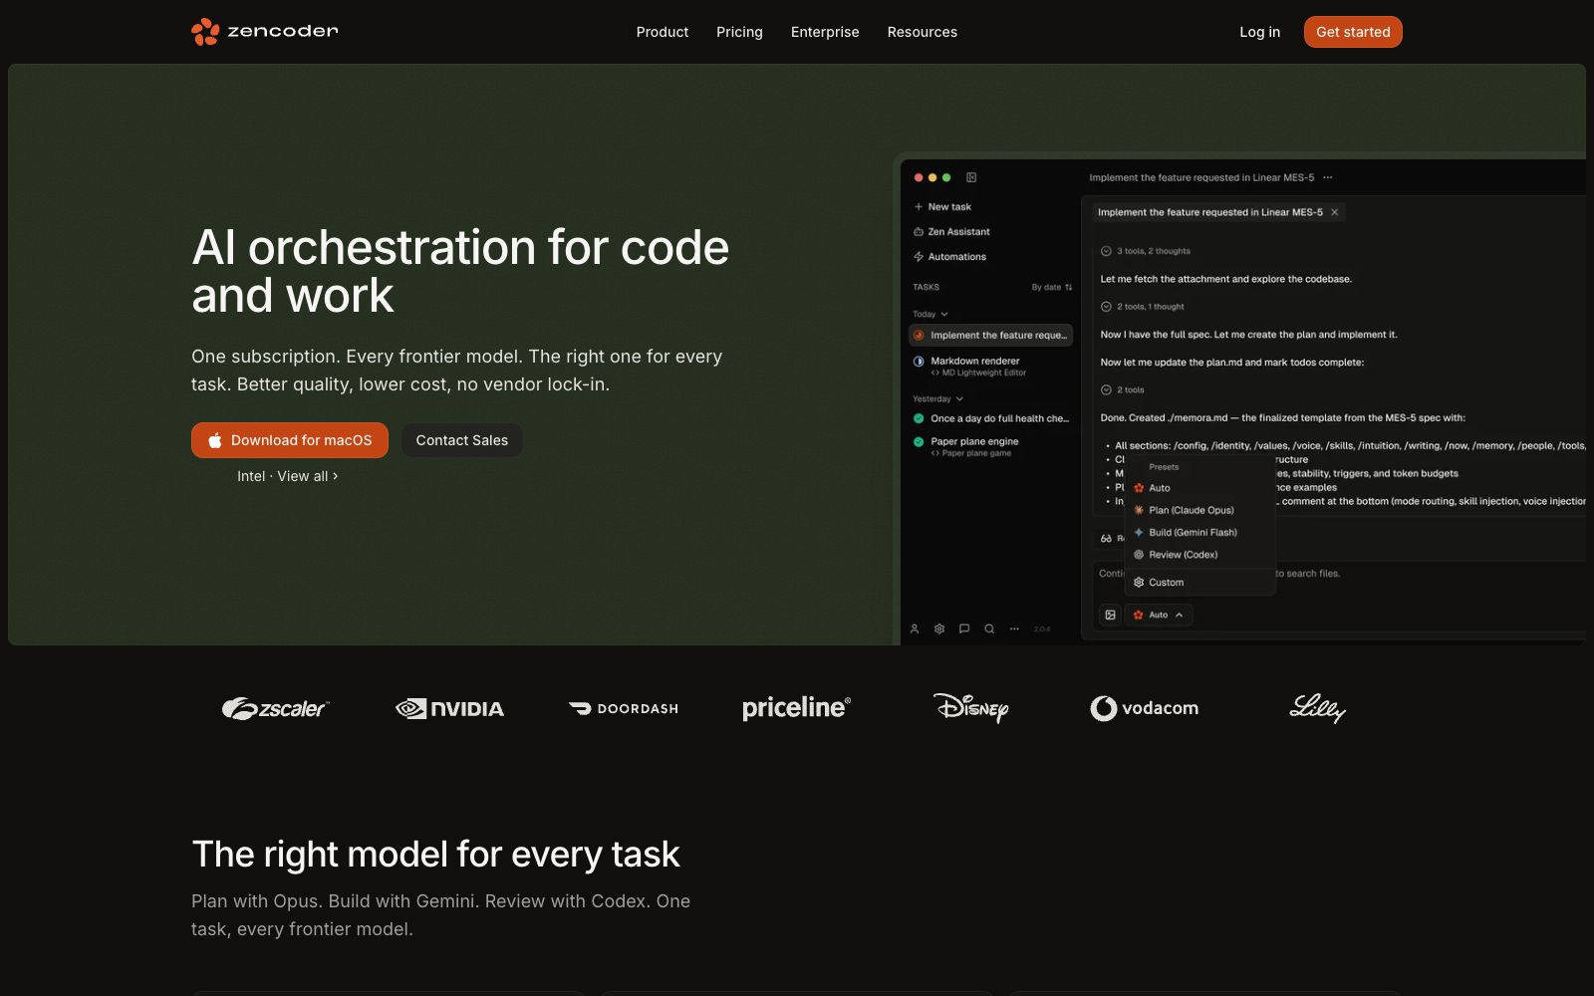Click the Get started button
The width and height of the screenshot is (1594, 996).
[1353, 32]
